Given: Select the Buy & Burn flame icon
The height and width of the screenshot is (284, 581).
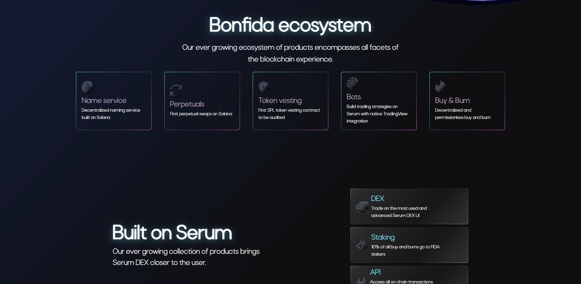Looking at the screenshot, I should pyautogui.click(x=440, y=87).
